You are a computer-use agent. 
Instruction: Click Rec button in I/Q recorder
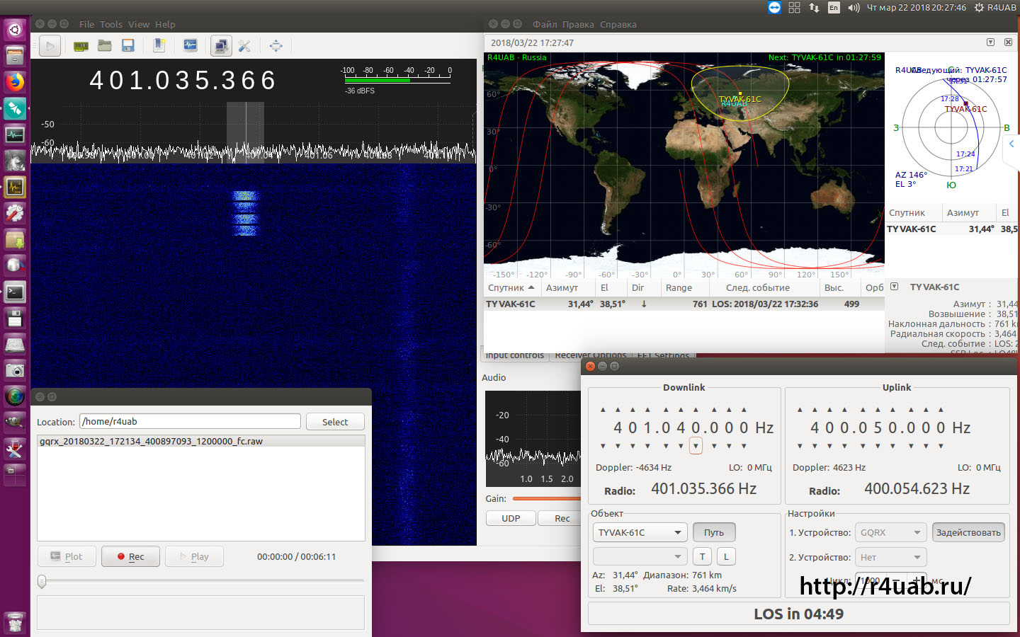click(x=130, y=556)
